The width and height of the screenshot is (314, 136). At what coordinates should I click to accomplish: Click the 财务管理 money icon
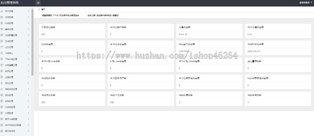tap(2, 83)
